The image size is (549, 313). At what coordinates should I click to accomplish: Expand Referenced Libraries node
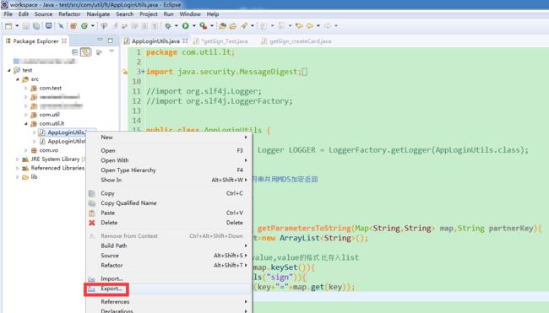point(17,168)
